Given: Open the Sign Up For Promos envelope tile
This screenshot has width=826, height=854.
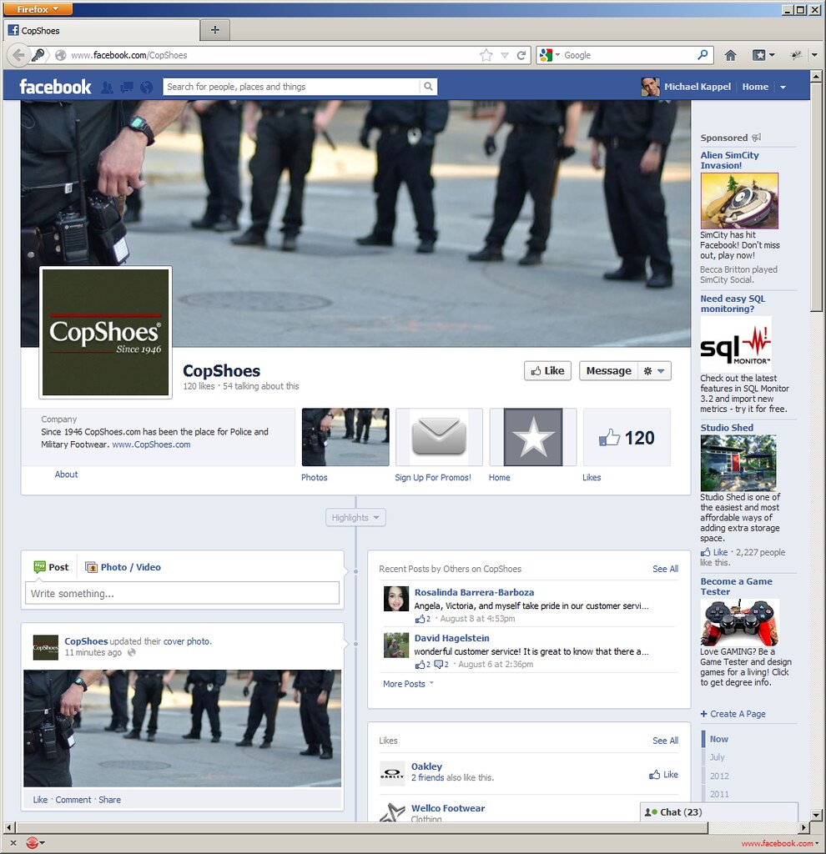Looking at the screenshot, I should tap(439, 437).
